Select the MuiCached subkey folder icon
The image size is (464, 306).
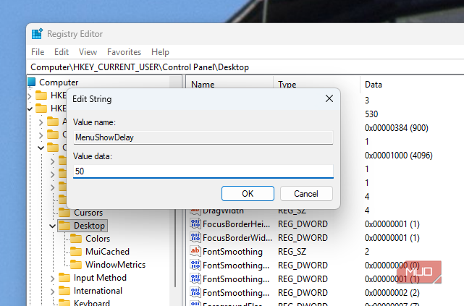(76, 252)
